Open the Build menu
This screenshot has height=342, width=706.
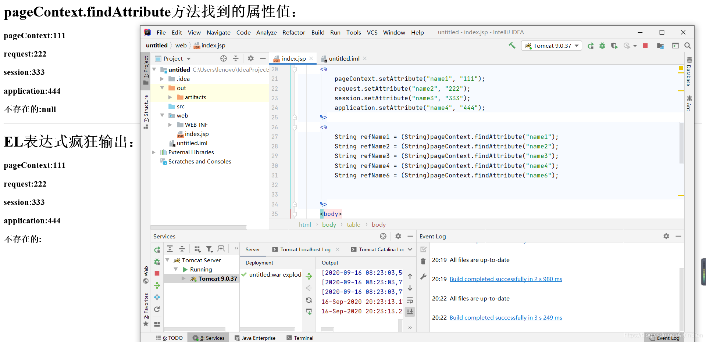pyautogui.click(x=318, y=33)
